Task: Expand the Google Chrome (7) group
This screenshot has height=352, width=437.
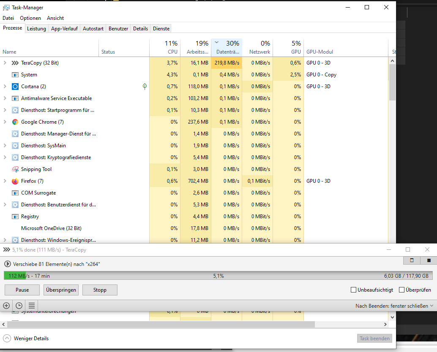Action: (x=5, y=122)
